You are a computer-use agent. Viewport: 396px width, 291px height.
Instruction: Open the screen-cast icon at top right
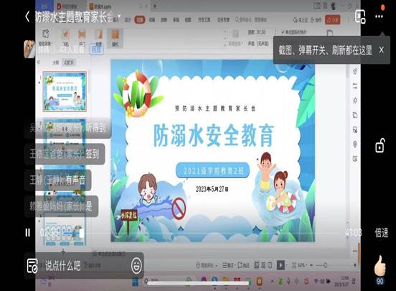pyautogui.click(x=360, y=17)
